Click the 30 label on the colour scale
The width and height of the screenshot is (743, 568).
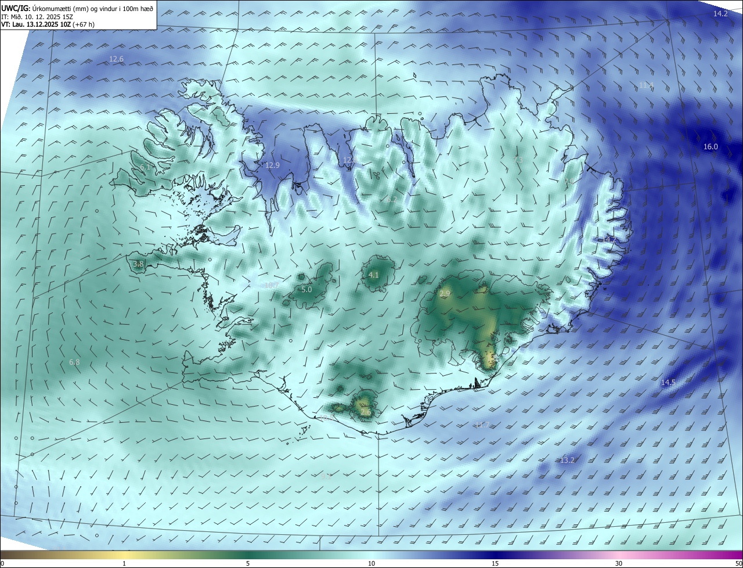point(619,563)
